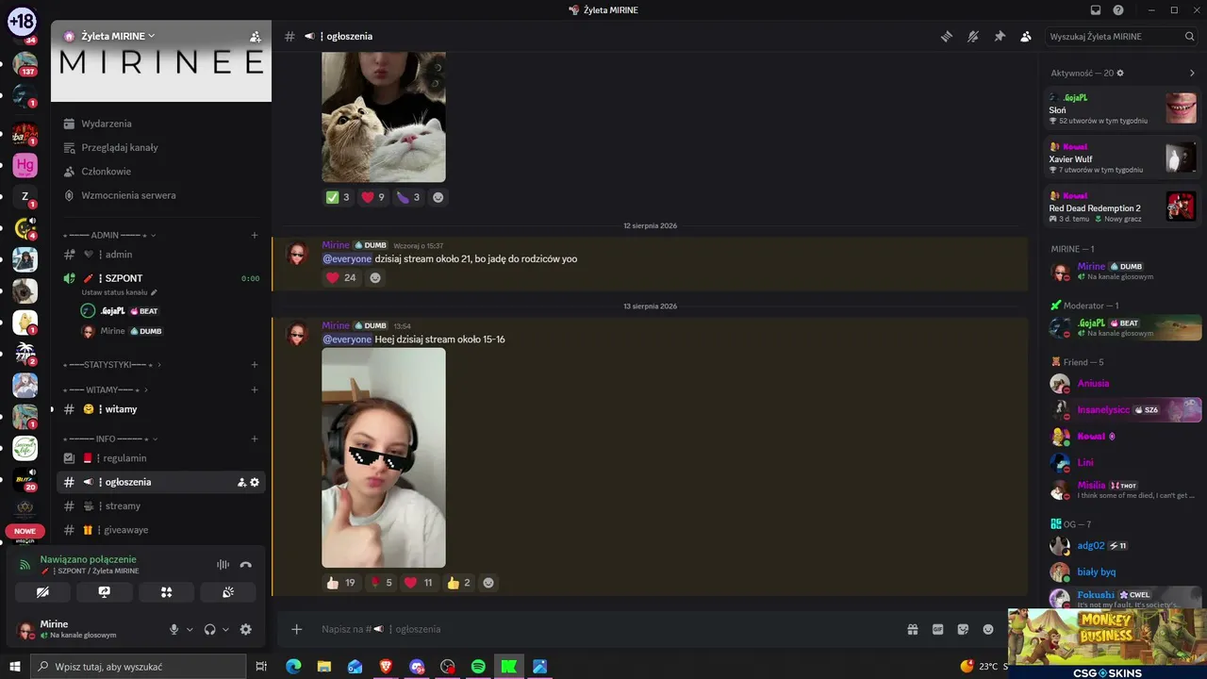Open the regulamin channel
The image size is (1207, 679).
click(x=161, y=458)
